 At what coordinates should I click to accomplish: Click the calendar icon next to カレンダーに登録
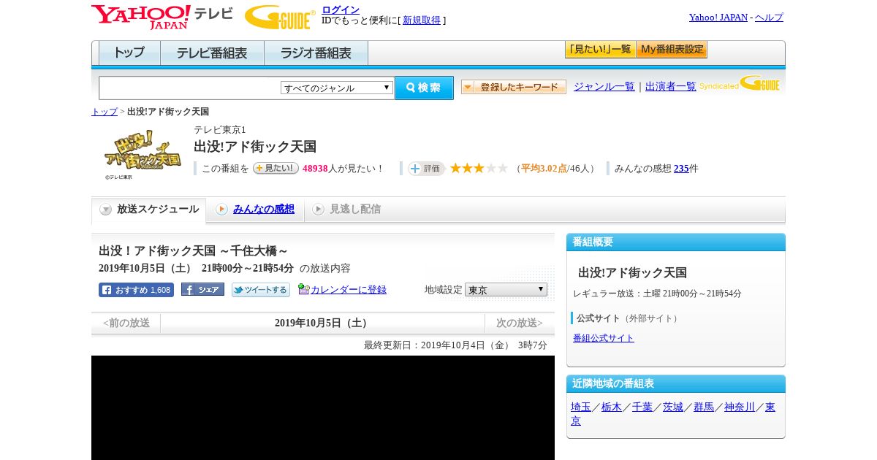[x=304, y=290]
